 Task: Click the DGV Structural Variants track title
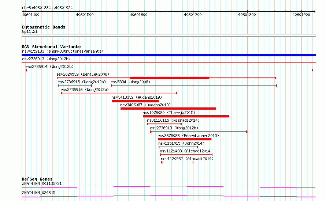[51, 47]
